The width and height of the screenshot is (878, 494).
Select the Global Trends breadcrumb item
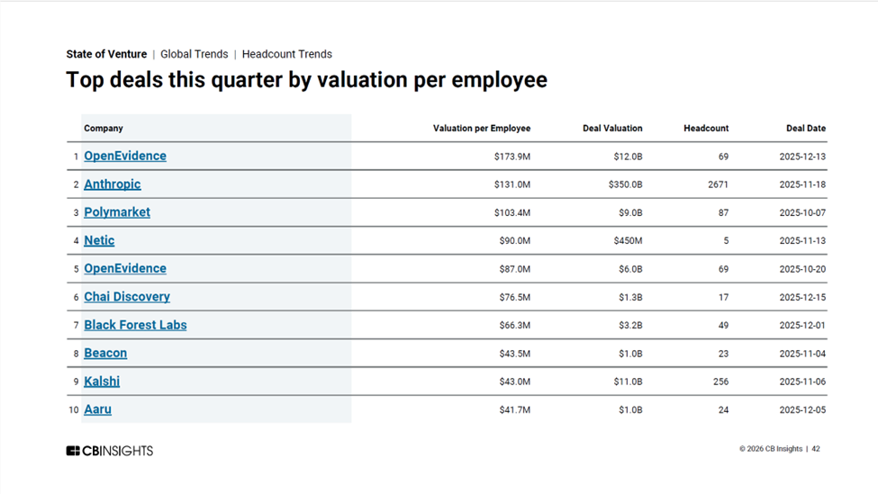coord(194,54)
